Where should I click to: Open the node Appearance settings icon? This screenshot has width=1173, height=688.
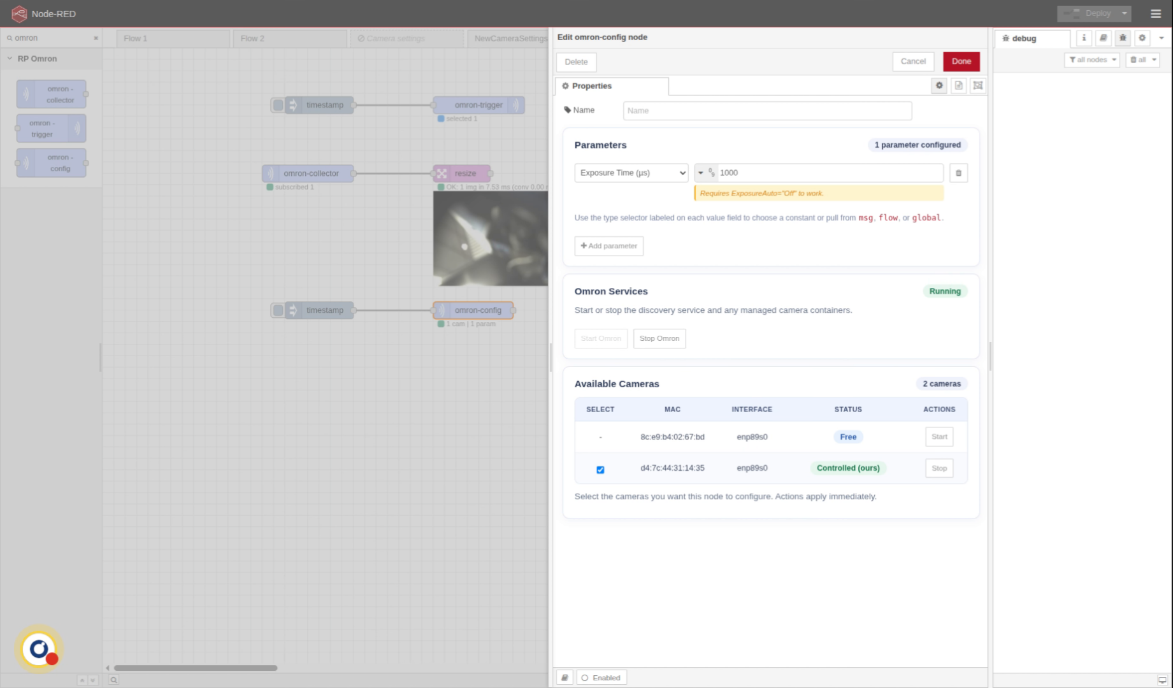(x=977, y=85)
